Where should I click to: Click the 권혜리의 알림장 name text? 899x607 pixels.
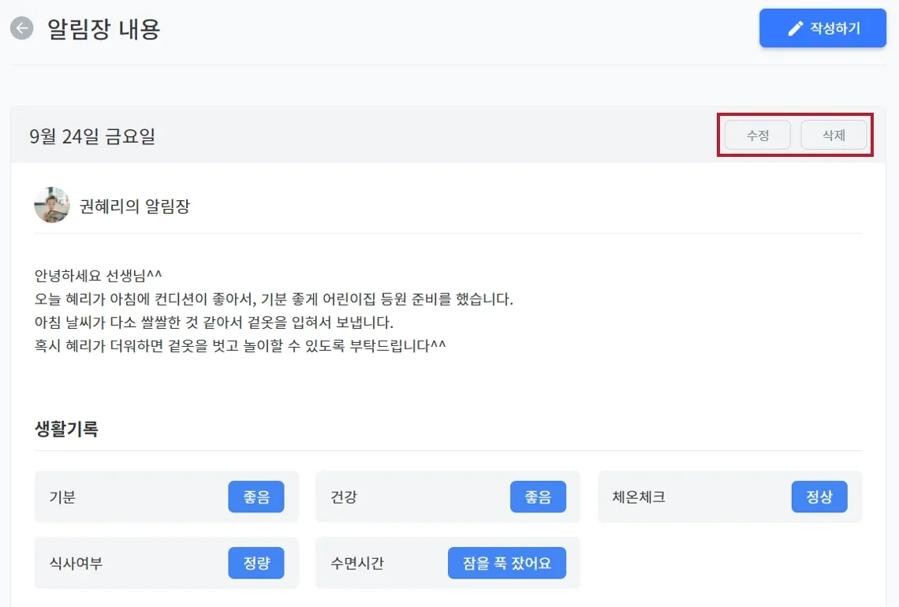click(x=135, y=207)
